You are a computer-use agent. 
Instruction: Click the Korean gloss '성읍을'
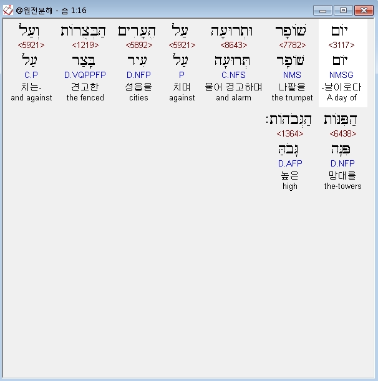138,87
